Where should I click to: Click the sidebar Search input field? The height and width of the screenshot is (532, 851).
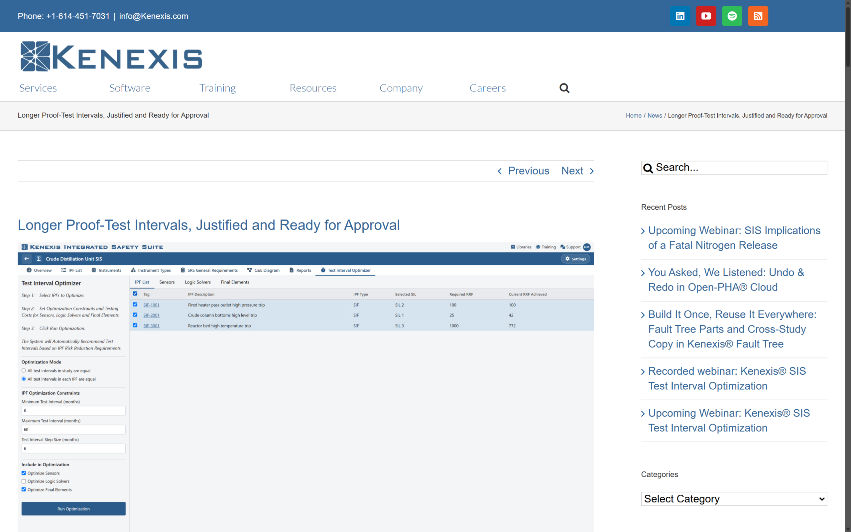coord(734,168)
